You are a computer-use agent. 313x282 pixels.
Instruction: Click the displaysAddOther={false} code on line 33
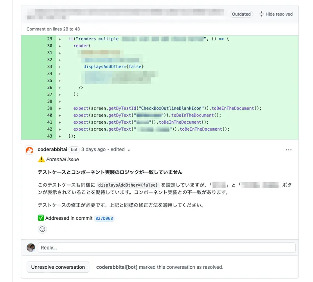click(113, 67)
